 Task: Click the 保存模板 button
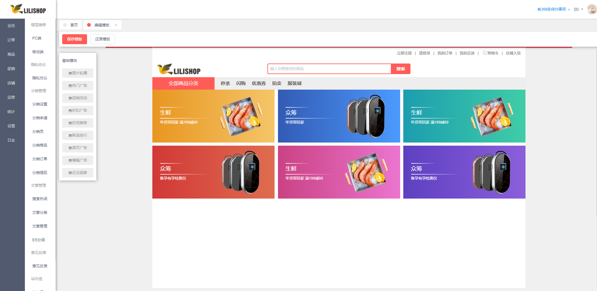pyautogui.click(x=75, y=39)
